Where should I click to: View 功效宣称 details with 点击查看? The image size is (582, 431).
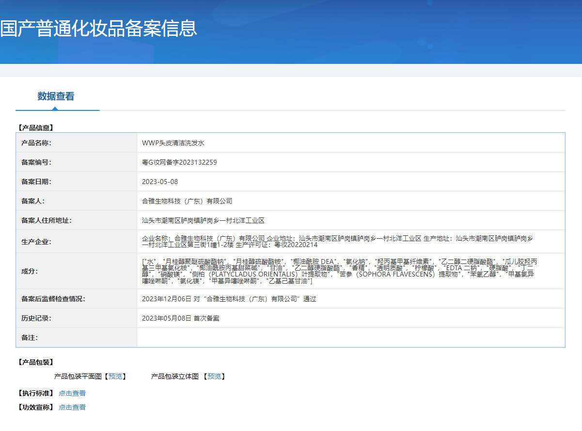click(x=72, y=407)
